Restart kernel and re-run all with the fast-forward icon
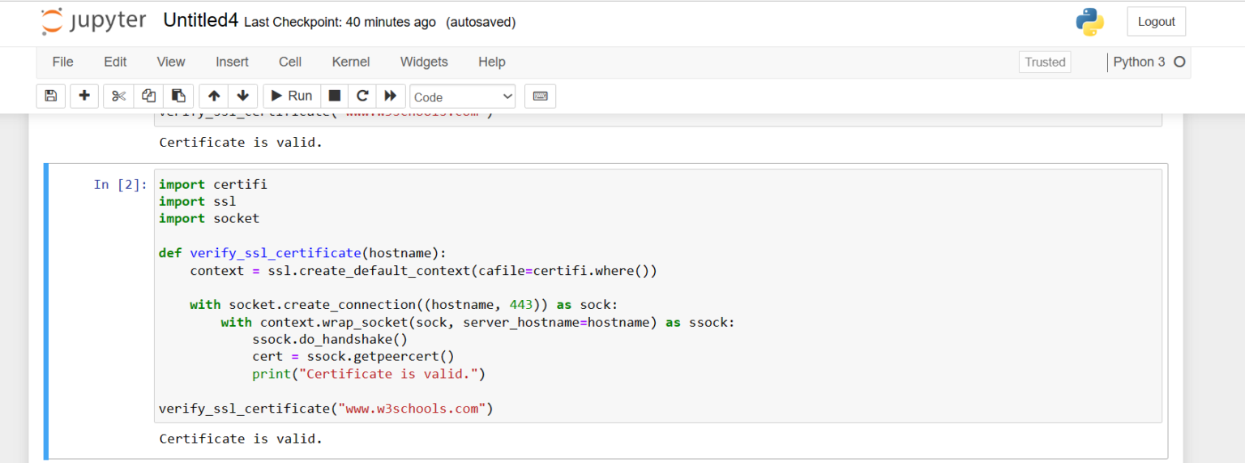Screen dimensions: 1245x463 (x=390, y=96)
